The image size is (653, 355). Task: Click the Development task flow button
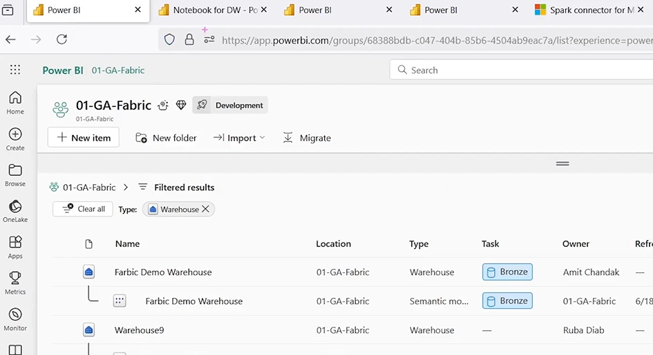[230, 105]
